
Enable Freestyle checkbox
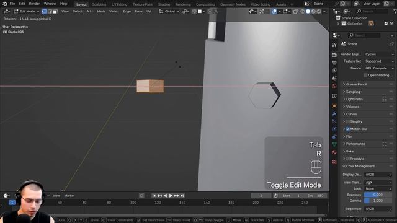[348, 159]
